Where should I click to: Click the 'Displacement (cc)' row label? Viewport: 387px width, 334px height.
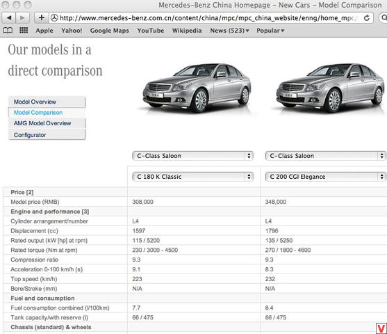pyautogui.click(x=34, y=230)
